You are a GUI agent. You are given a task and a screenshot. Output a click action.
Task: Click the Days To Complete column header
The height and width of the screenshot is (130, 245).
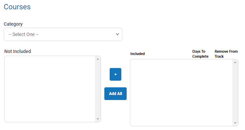point(200,54)
